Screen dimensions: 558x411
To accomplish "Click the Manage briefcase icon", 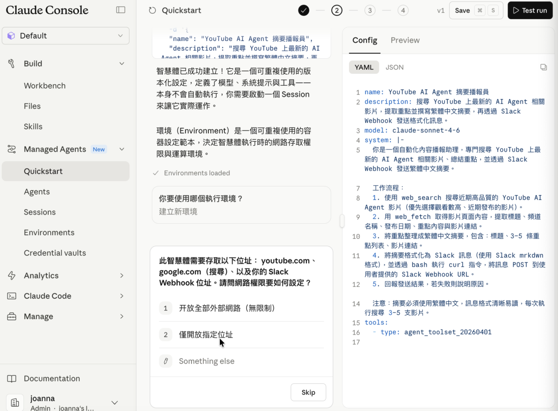I will pyautogui.click(x=11, y=316).
